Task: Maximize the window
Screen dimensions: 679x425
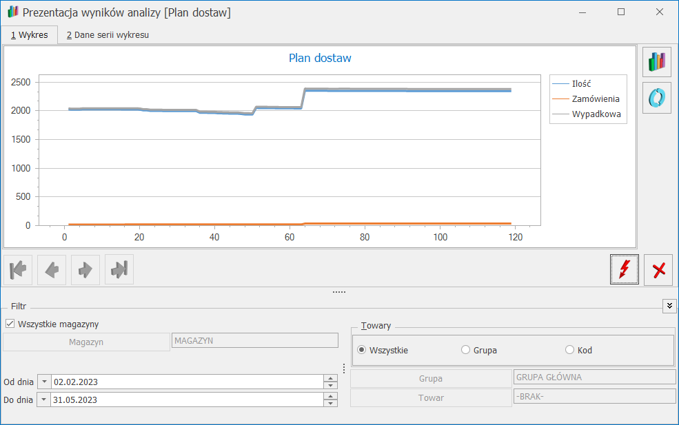Action: 621,12
